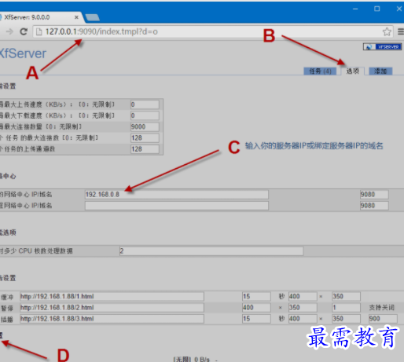Edit the 暂停 row height field 350
The image size is (404, 362).
click(x=303, y=308)
